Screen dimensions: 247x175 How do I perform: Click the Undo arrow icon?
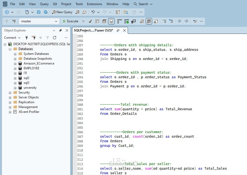[x=93, y=12]
